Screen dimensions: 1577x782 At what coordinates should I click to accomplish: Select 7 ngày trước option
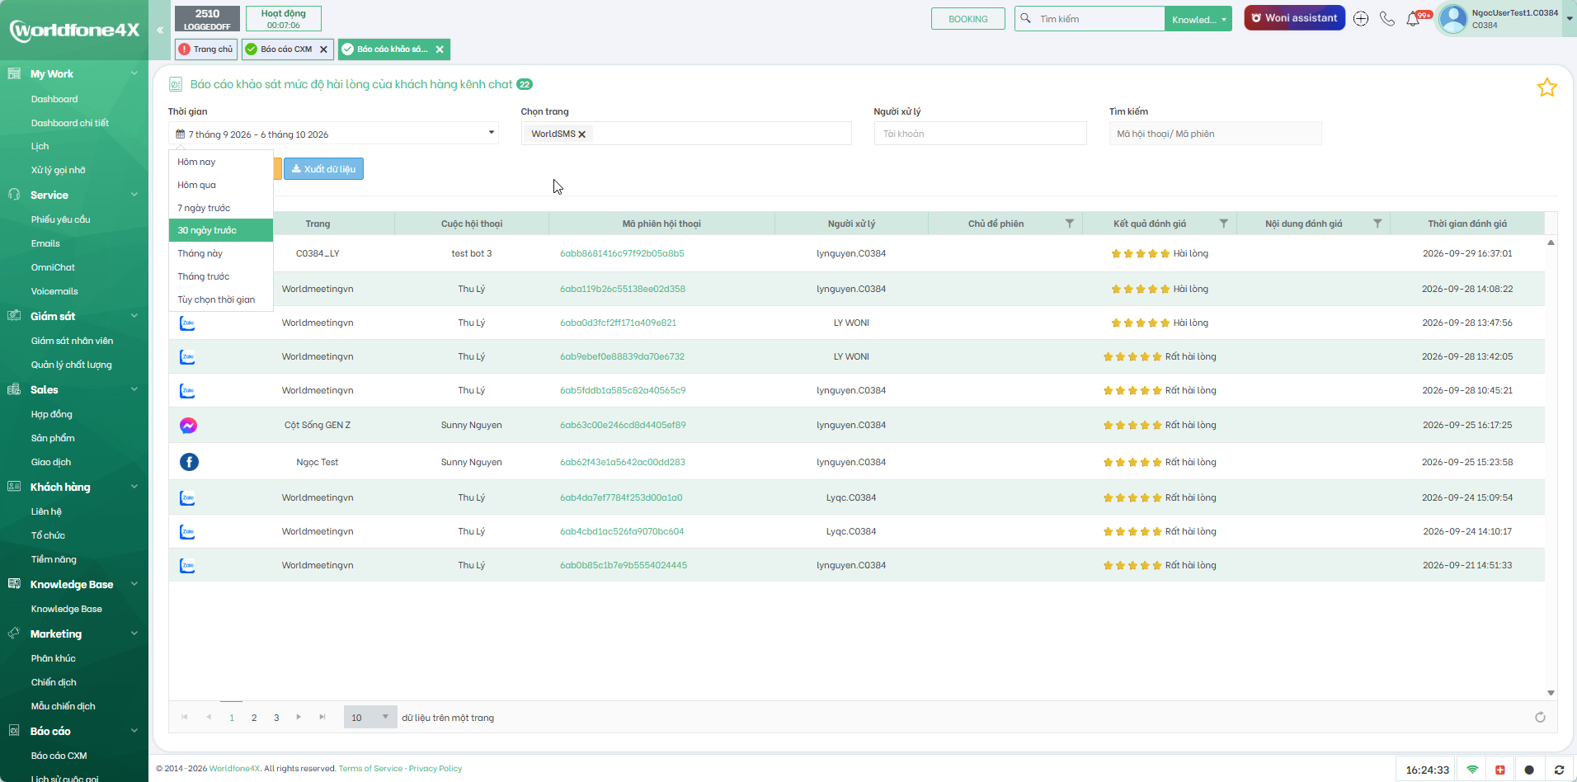pyautogui.click(x=221, y=208)
